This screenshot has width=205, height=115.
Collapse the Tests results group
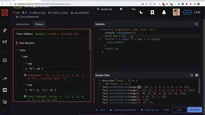(18, 50)
